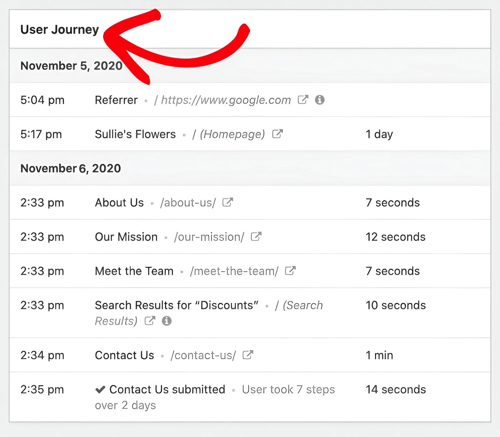Click the info icon next to Search Results entry
Viewport: 500px width, 437px height.
coord(167,321)
